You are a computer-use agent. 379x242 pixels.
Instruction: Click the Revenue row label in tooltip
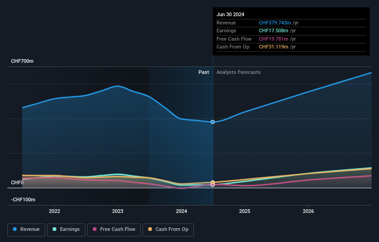click(x=226, y=23)
